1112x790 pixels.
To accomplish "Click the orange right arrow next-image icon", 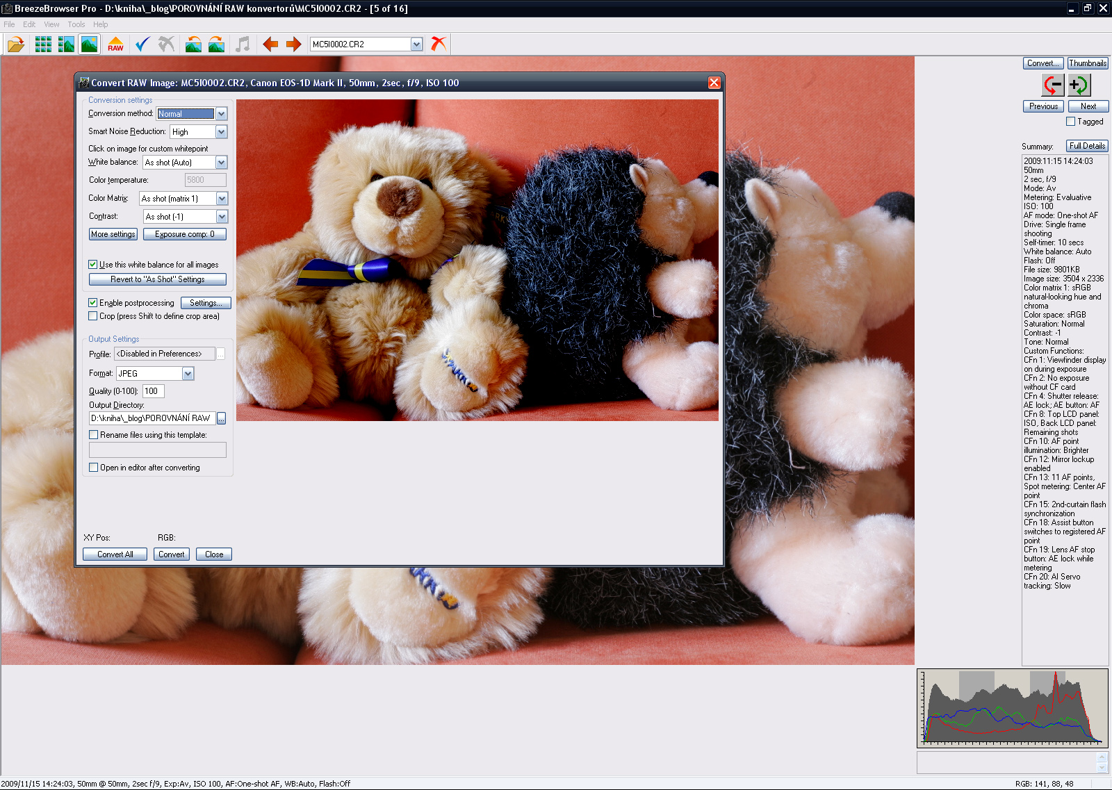I will point(293,44).
